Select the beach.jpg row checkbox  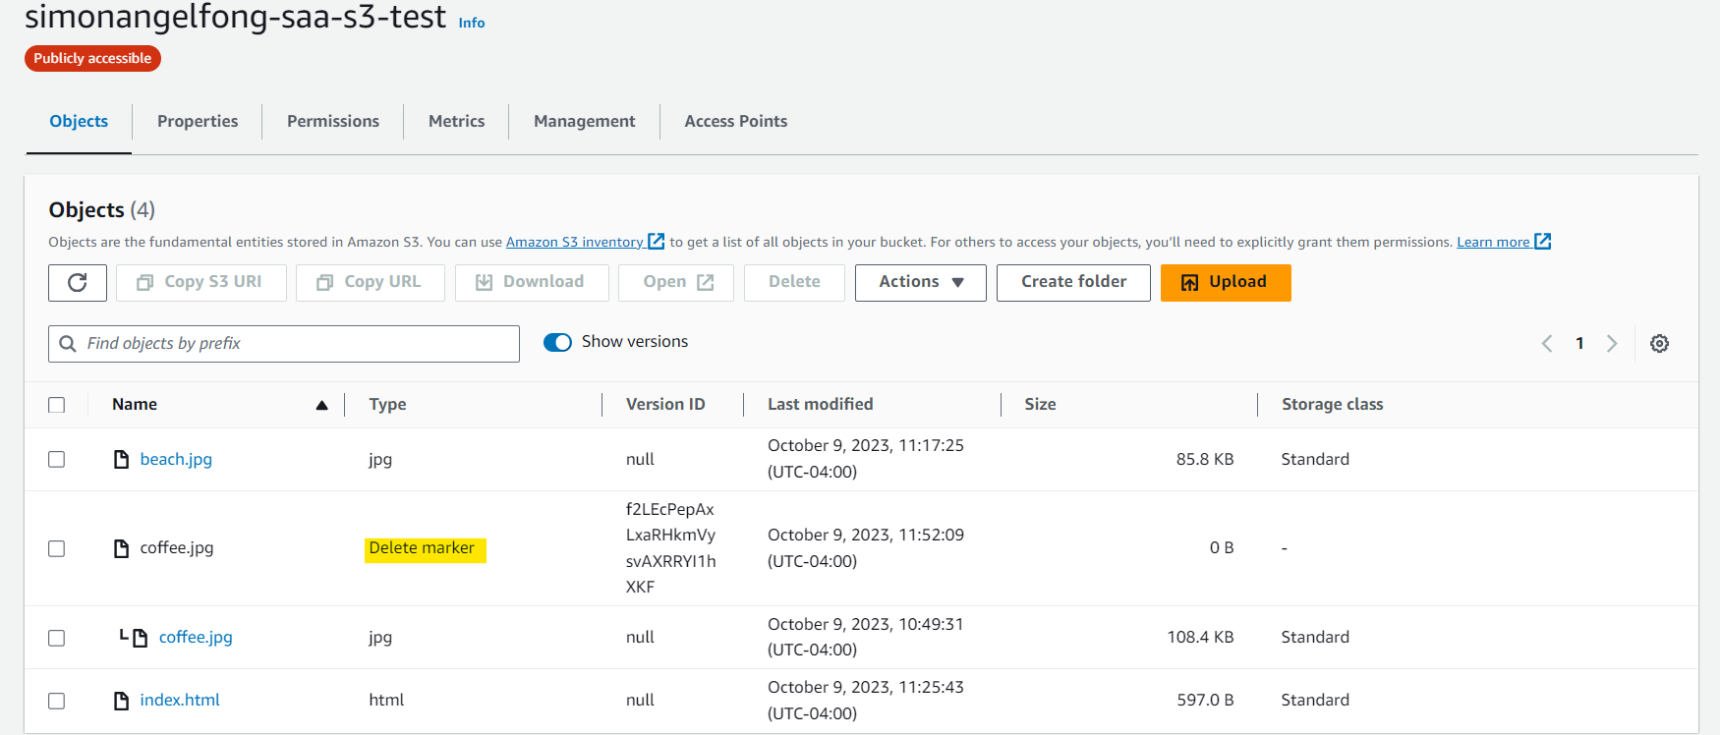(x=57, y=459)
